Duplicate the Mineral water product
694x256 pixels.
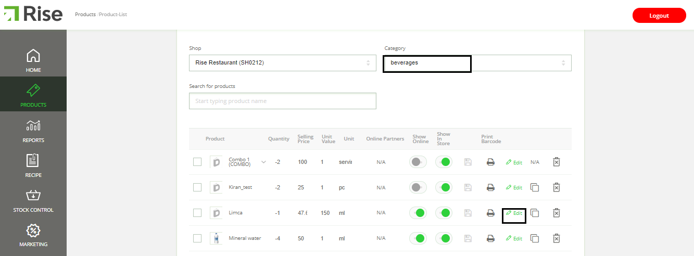(x=534, y=238)
